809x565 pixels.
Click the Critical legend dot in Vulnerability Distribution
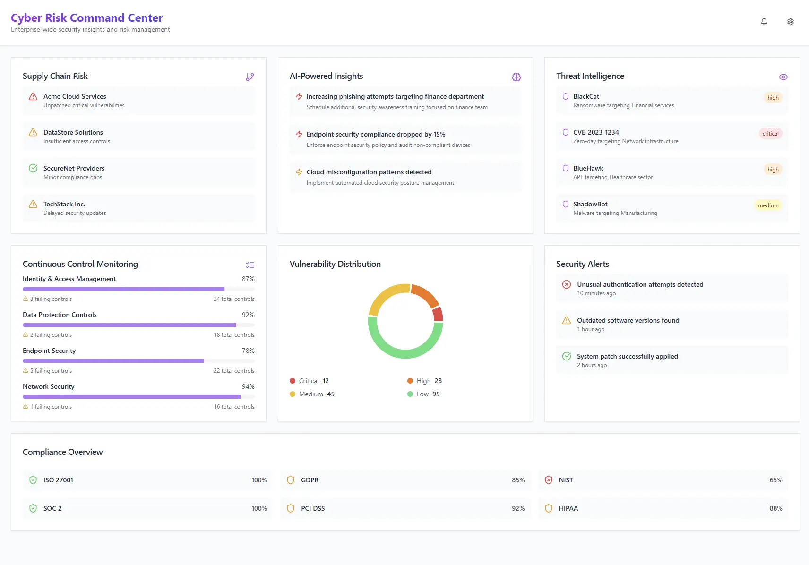pyautogui.click(x=293, y=381)
